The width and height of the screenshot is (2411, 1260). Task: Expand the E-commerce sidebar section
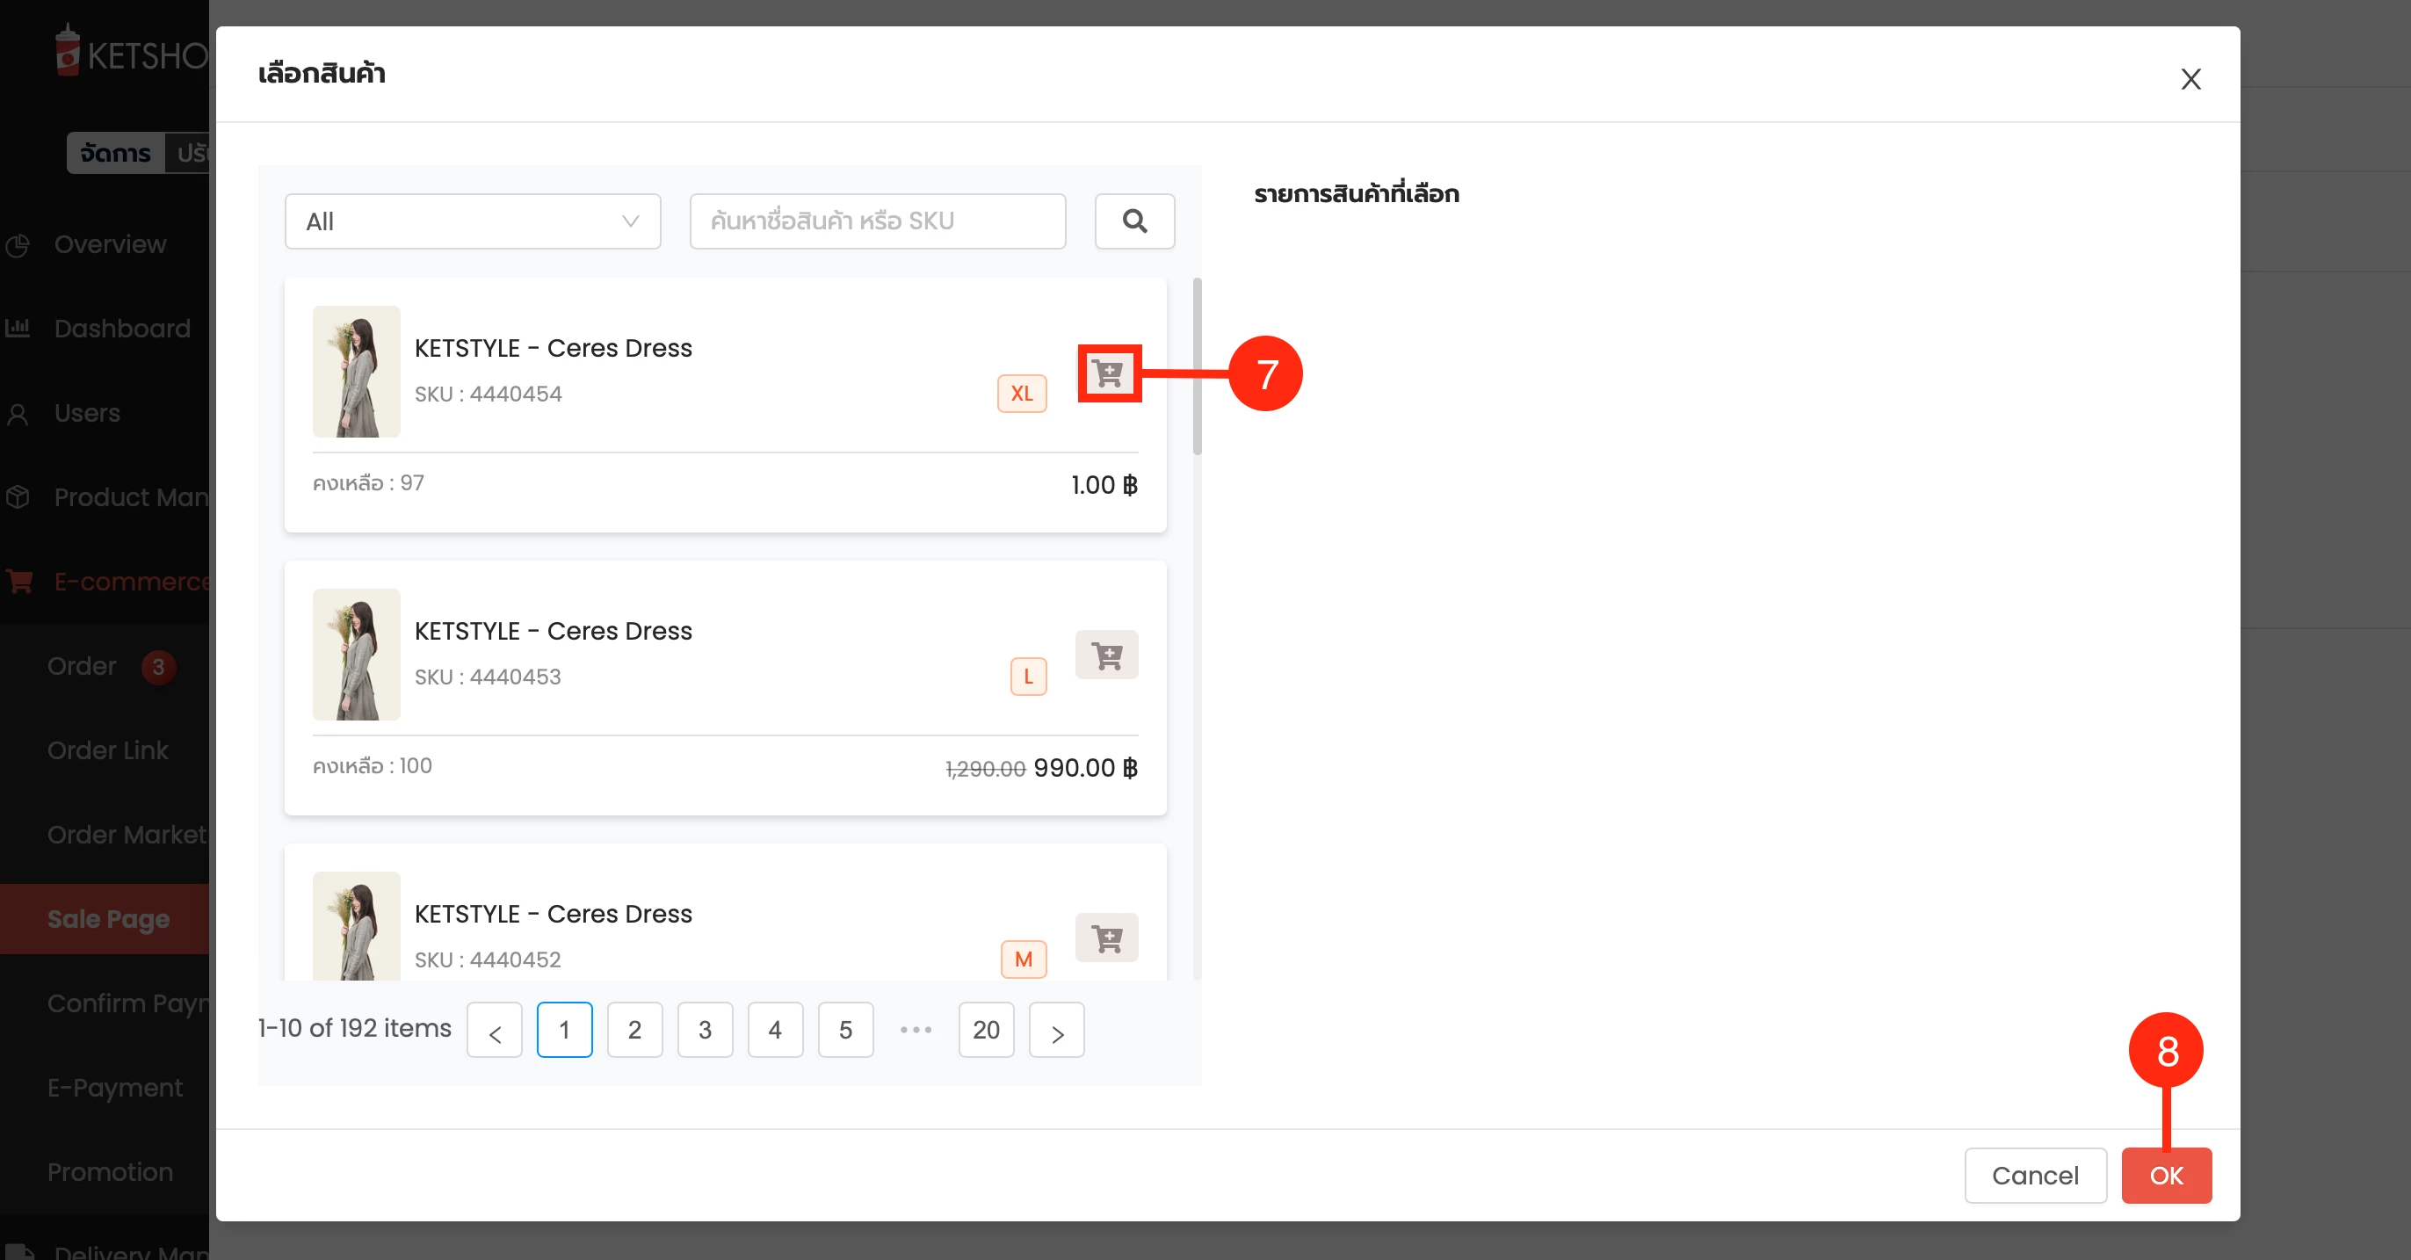131,582
